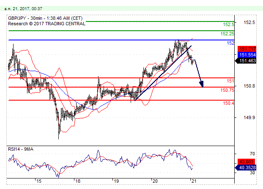The height and width of the screenshot is (189, 263).
Task: Click the 'Research © 2017 TRADING CENTRAL' text
Action: pyautogui.click(x=47, y=24)
